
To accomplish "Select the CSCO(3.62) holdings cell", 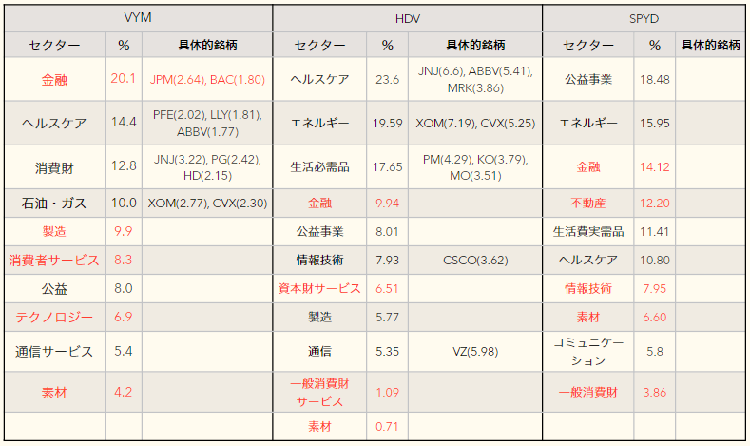I will pyautogui.click(x=475, y=261).
